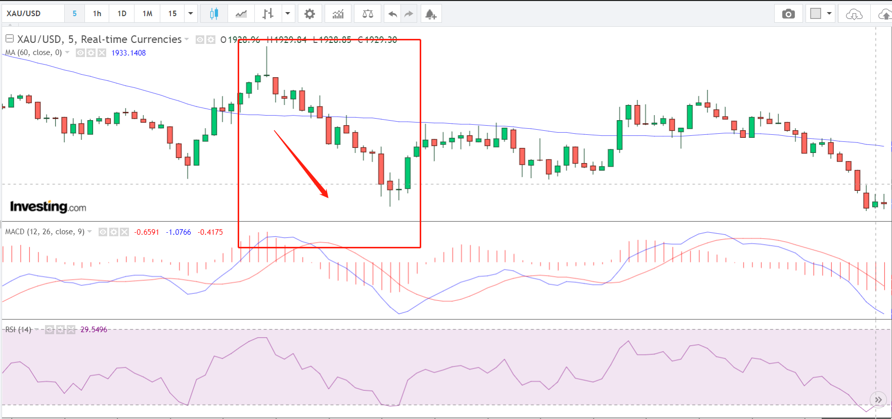Load a saved chart layout from cloud
The height and width of the screenshot is (419, 892).
tap(854, 14)
